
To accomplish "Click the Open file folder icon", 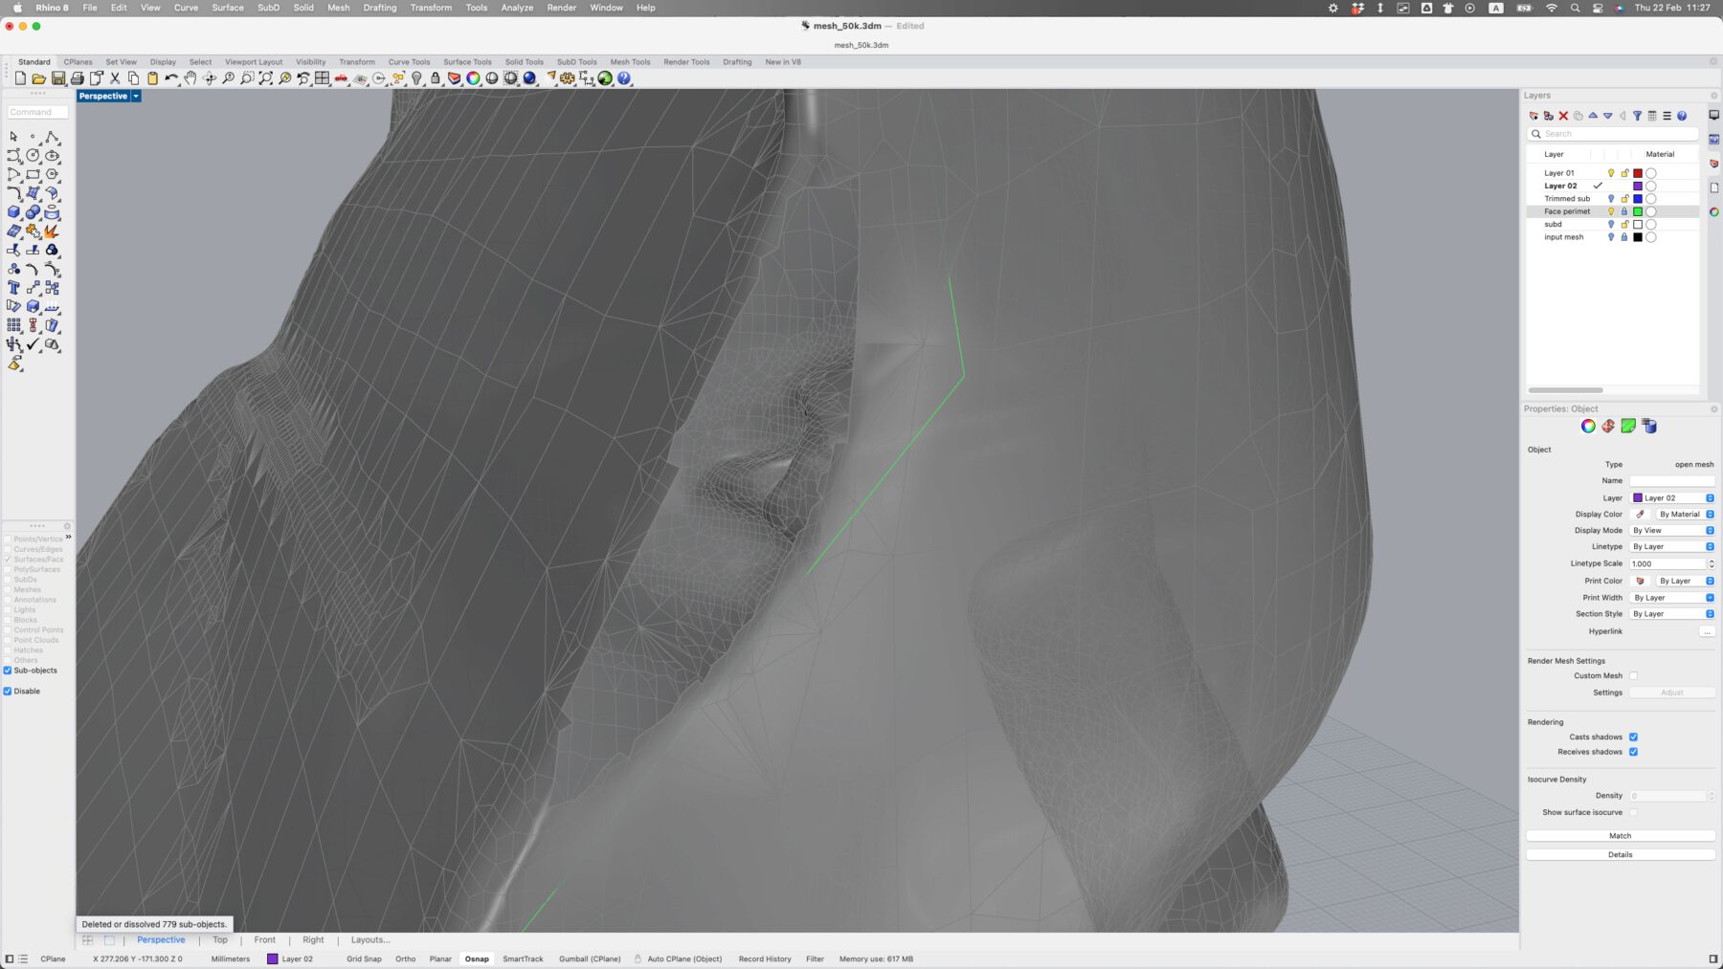I will click(x=38, y=78).
